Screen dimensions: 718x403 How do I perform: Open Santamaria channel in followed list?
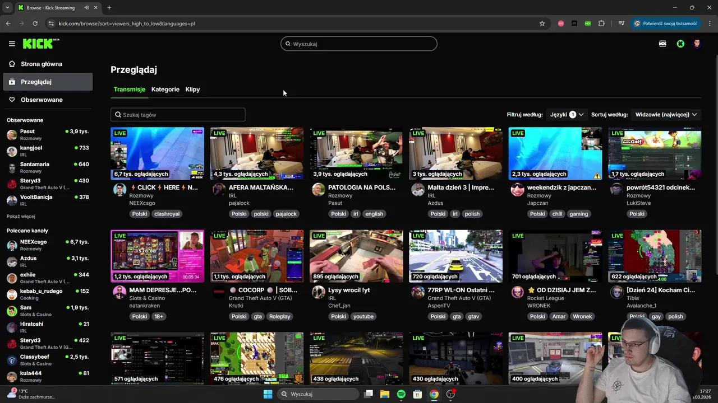coord(48,167)
